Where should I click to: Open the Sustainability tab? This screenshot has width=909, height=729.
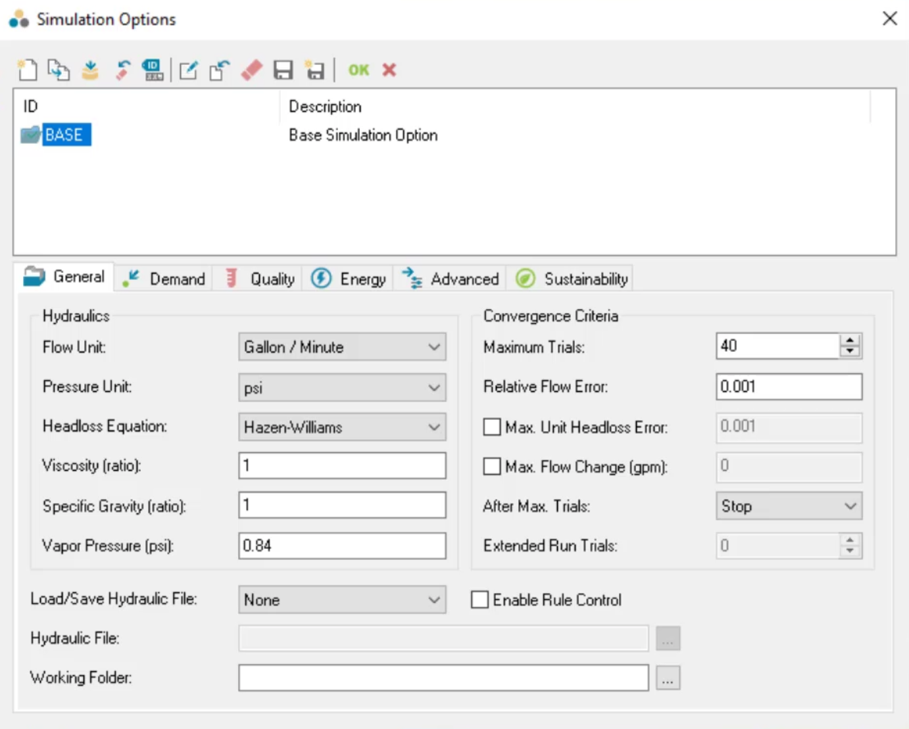[x=571, y=279]
